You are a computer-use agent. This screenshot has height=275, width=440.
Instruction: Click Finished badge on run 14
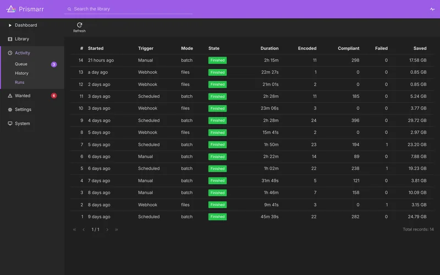coord(217,61)
